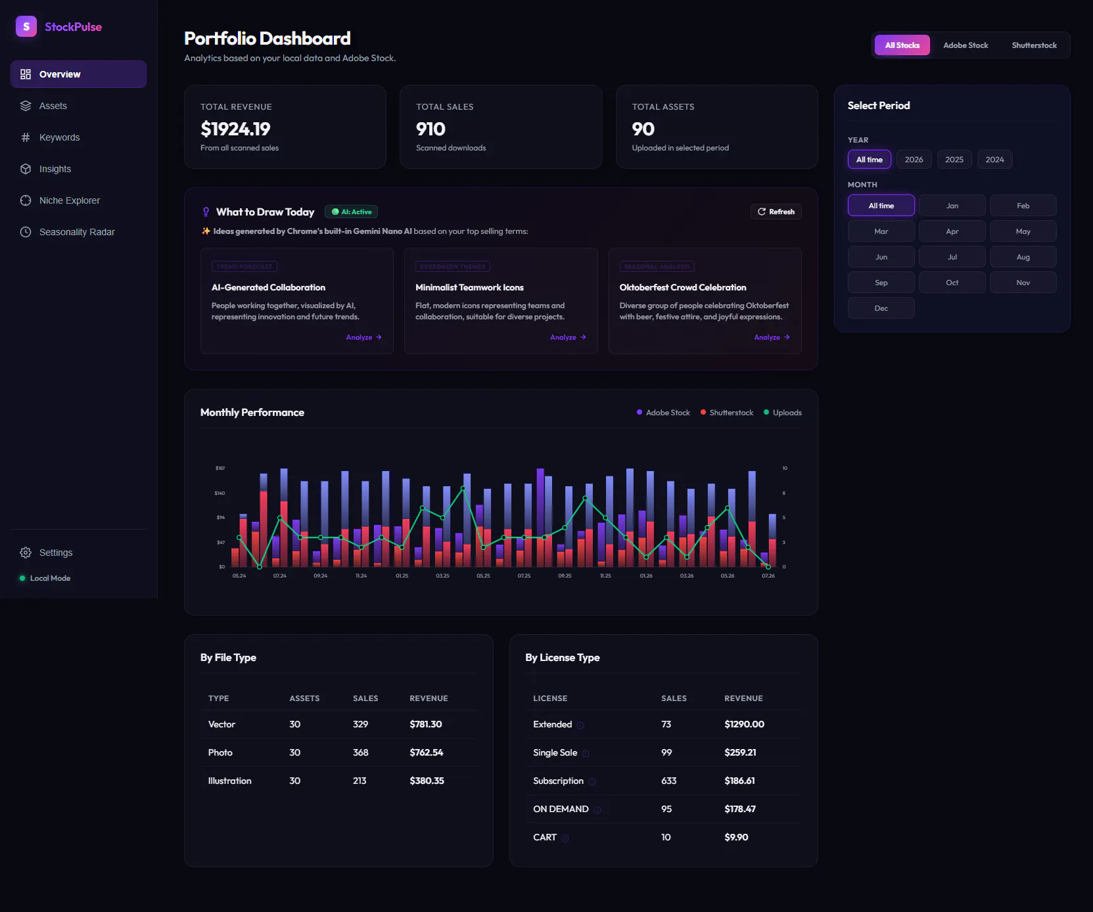Image resolution: width=1093 pixels, height=912 pixels.
Task: Analyze the Minimalist Teamwork Icons idea
Action: coord(568,337)
